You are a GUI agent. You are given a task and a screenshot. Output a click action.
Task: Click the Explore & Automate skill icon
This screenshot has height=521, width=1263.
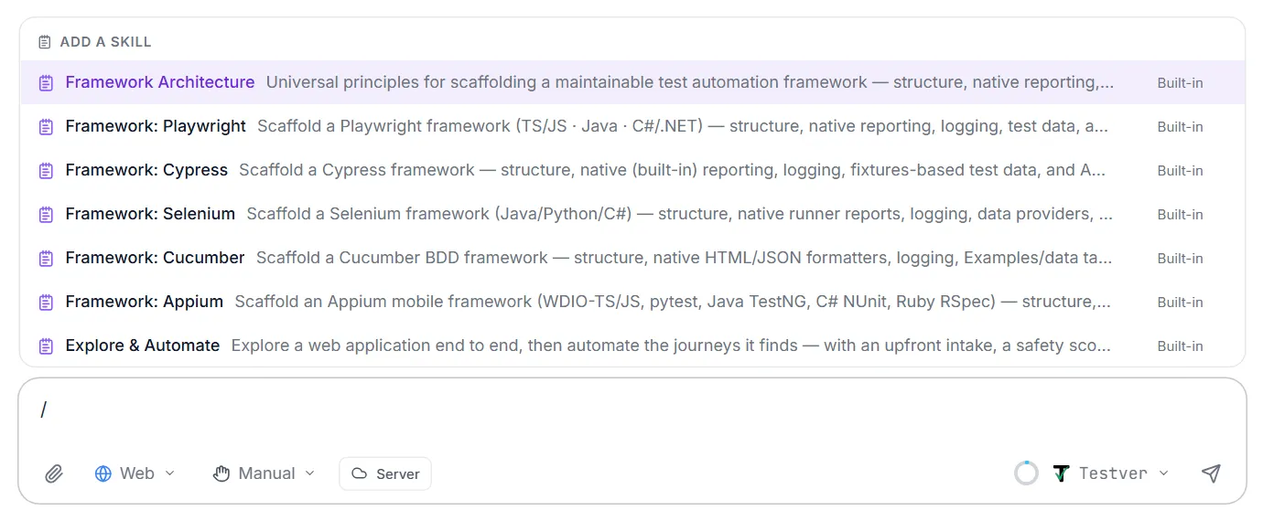tap(46, 346)
